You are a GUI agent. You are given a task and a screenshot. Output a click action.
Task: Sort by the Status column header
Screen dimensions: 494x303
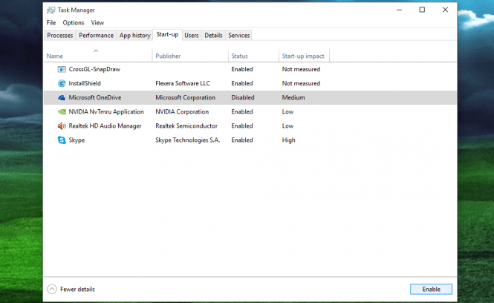click(x=239, y=56)
